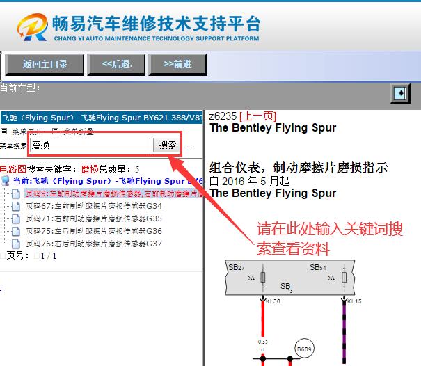Click the 自 2016 年 5 月起 text
The height and width of the screenshot is (366, 421).
point(249,181)
